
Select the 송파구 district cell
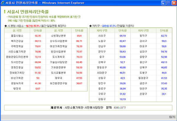(143, 52)
